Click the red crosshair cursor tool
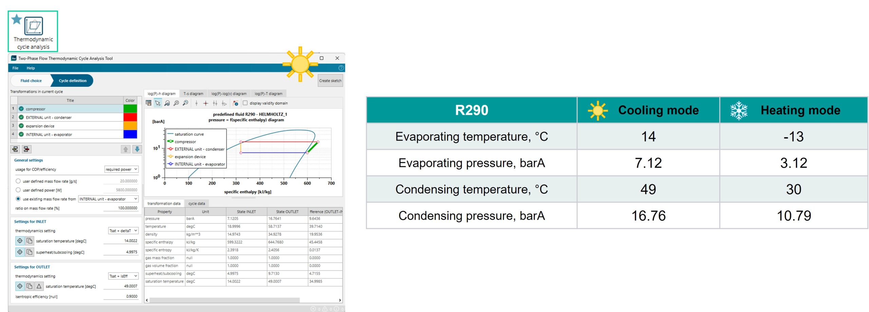The height and width of the screenshot is (312, 869). click(x=205, y=103)
